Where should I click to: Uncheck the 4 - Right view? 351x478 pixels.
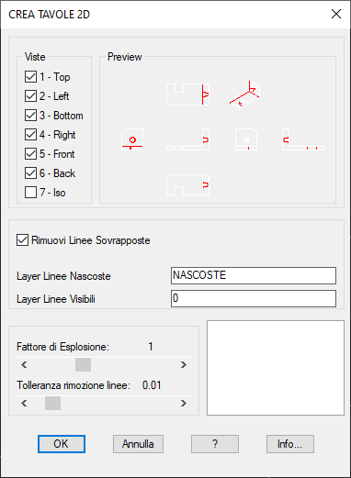30,135
